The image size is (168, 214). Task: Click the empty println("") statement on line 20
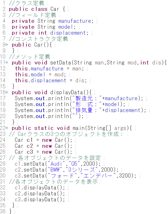click(x=49, y=116)
